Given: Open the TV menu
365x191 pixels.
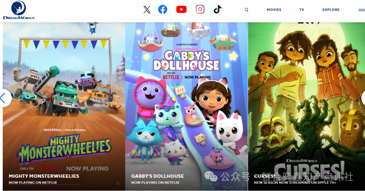Looking at the screenshot, I should 302,10.
